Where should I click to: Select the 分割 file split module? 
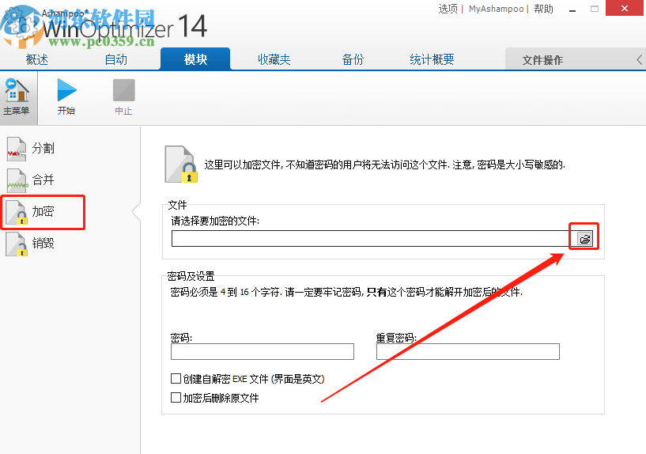coord(31,149)
